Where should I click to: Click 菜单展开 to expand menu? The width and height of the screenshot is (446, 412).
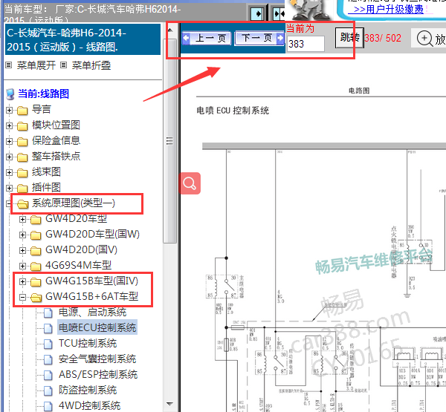[36, 65]
